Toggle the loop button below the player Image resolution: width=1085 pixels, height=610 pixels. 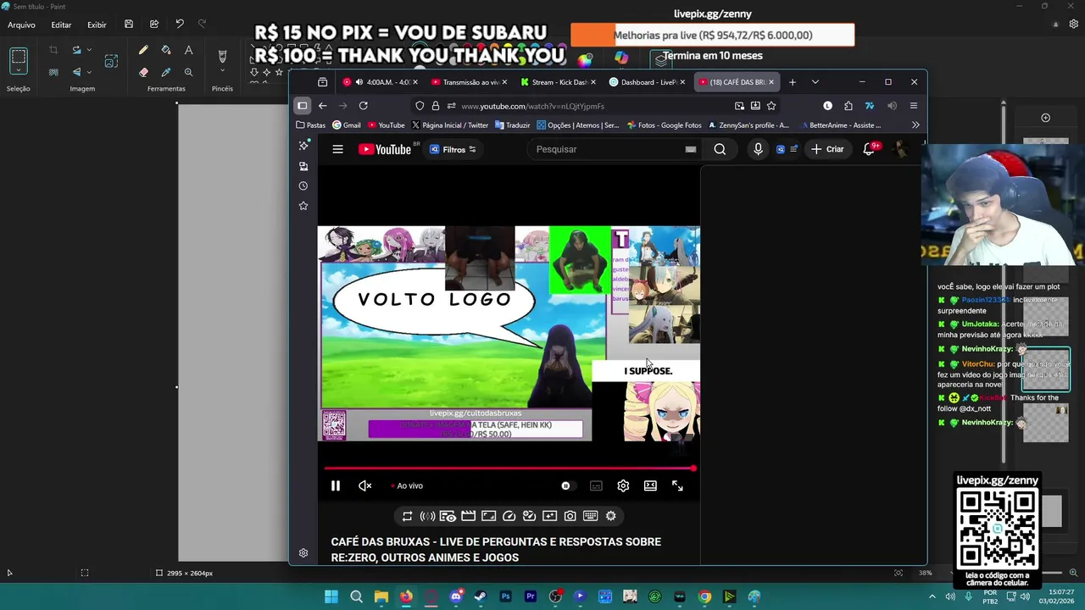(x=407, y=516)
